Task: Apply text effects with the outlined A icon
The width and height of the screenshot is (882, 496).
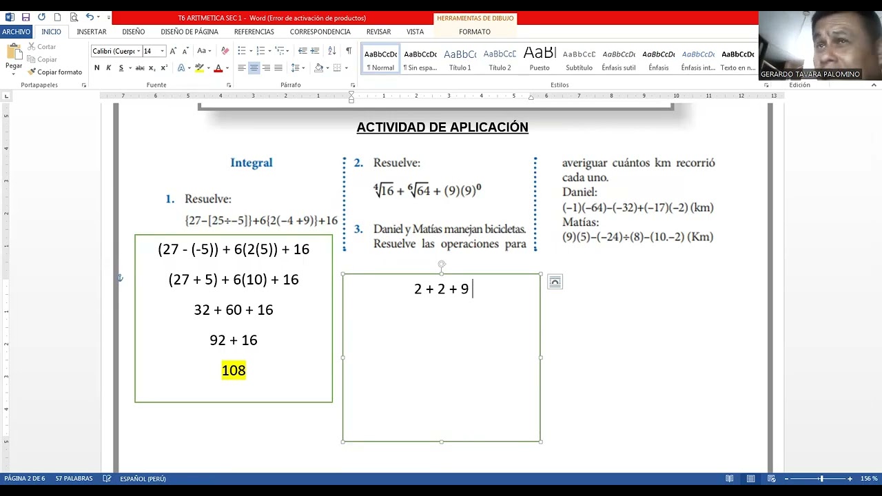Action: coord(181,68)
